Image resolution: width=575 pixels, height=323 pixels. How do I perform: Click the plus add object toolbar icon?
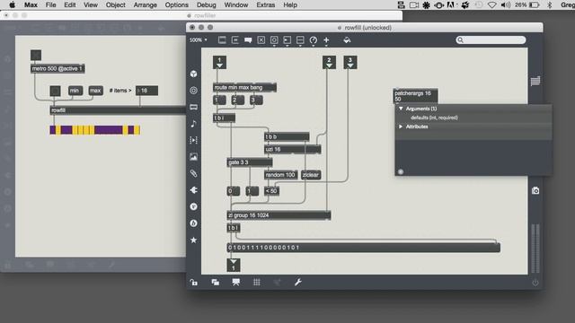(x=326, y=39)
